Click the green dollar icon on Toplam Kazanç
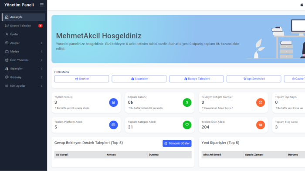 coord(187,102)
